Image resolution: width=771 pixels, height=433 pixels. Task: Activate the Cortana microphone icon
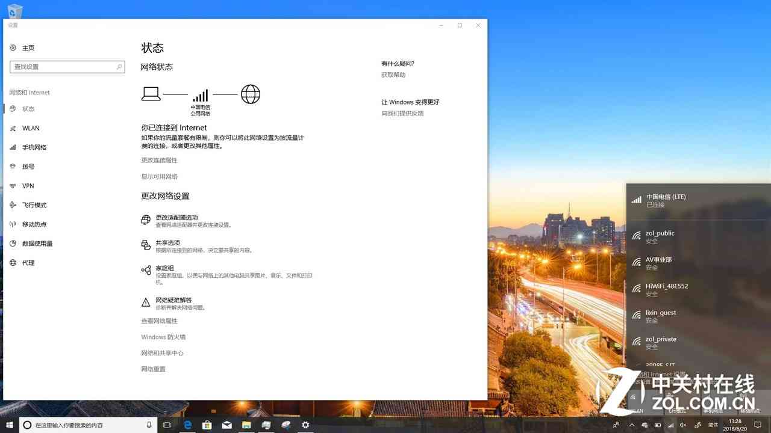coord(149,425)
